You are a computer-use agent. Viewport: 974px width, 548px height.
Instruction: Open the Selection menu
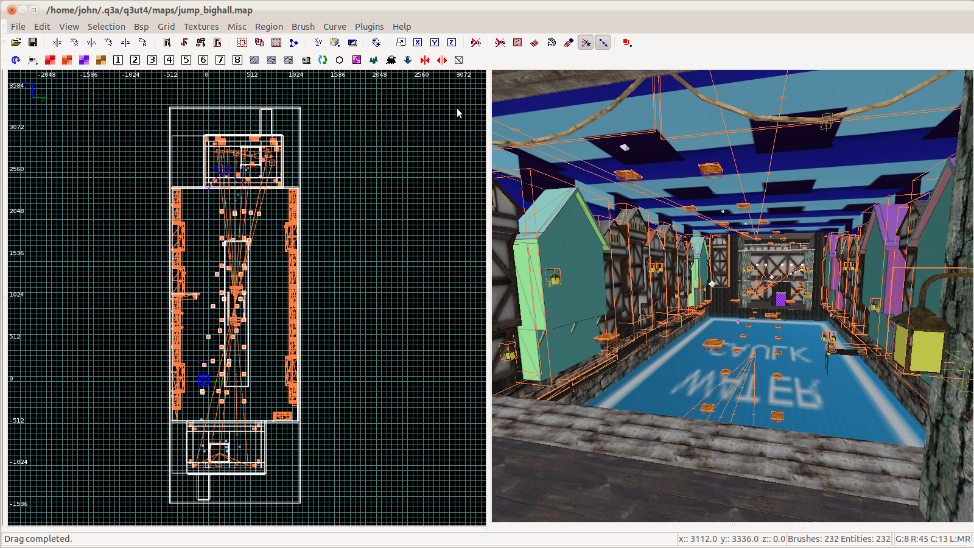pyautogui.click(x=106, y=27)
